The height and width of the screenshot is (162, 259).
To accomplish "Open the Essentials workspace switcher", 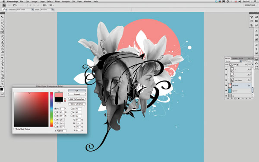I will click(x=251, y=5).
